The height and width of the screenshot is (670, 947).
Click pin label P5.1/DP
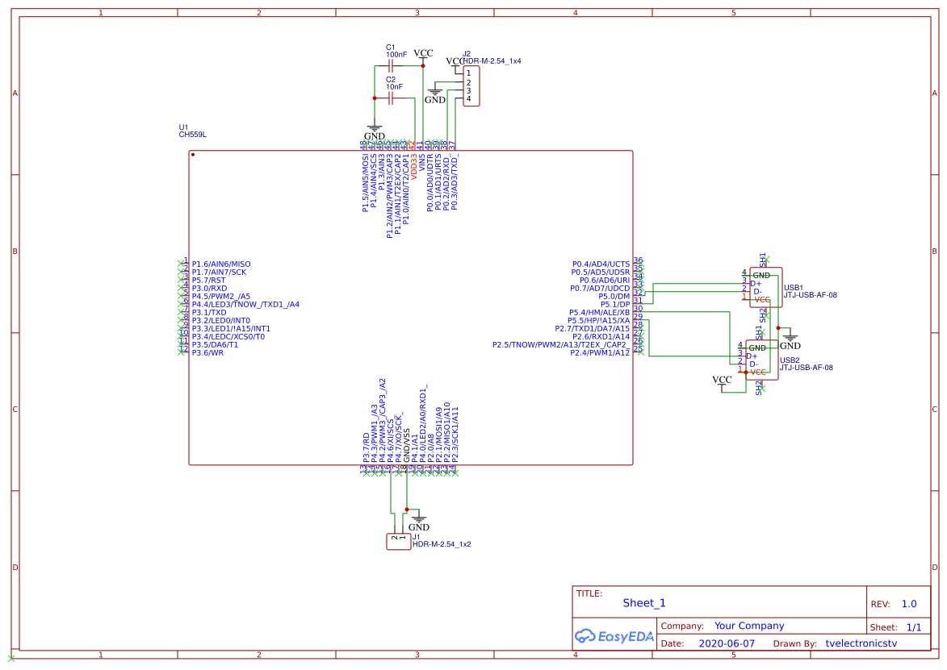615,305
